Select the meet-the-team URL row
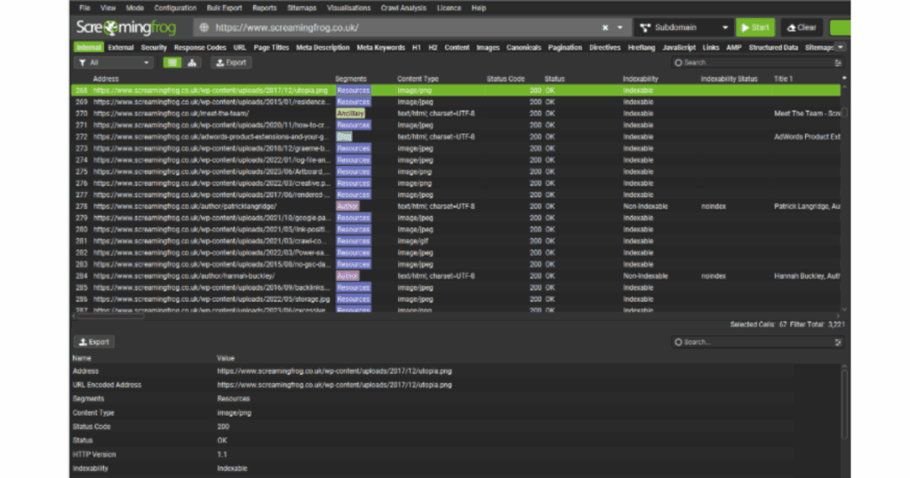The height and width of the screenshot is (478, 910). tap(456, 114)
